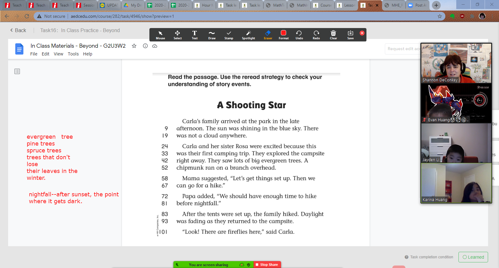Switch to the UPDAT browser tab
Image resolution: width=499 pixels, height=268 pixels.
[x=109, y=5]
